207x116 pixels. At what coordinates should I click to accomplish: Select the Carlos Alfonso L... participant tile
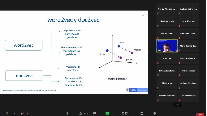click(x=167, y=9)
